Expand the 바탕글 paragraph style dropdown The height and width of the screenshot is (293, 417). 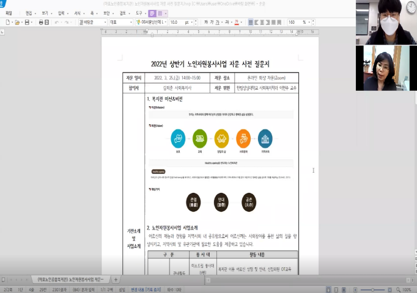[105, 23]
